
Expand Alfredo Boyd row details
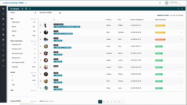[x=41, y=39]
